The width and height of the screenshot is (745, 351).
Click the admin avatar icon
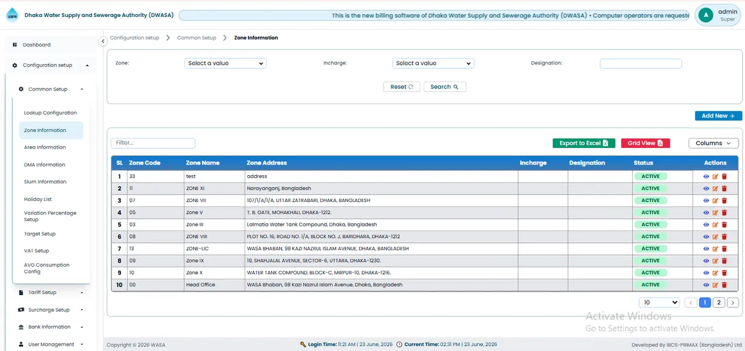pos(705,15)
